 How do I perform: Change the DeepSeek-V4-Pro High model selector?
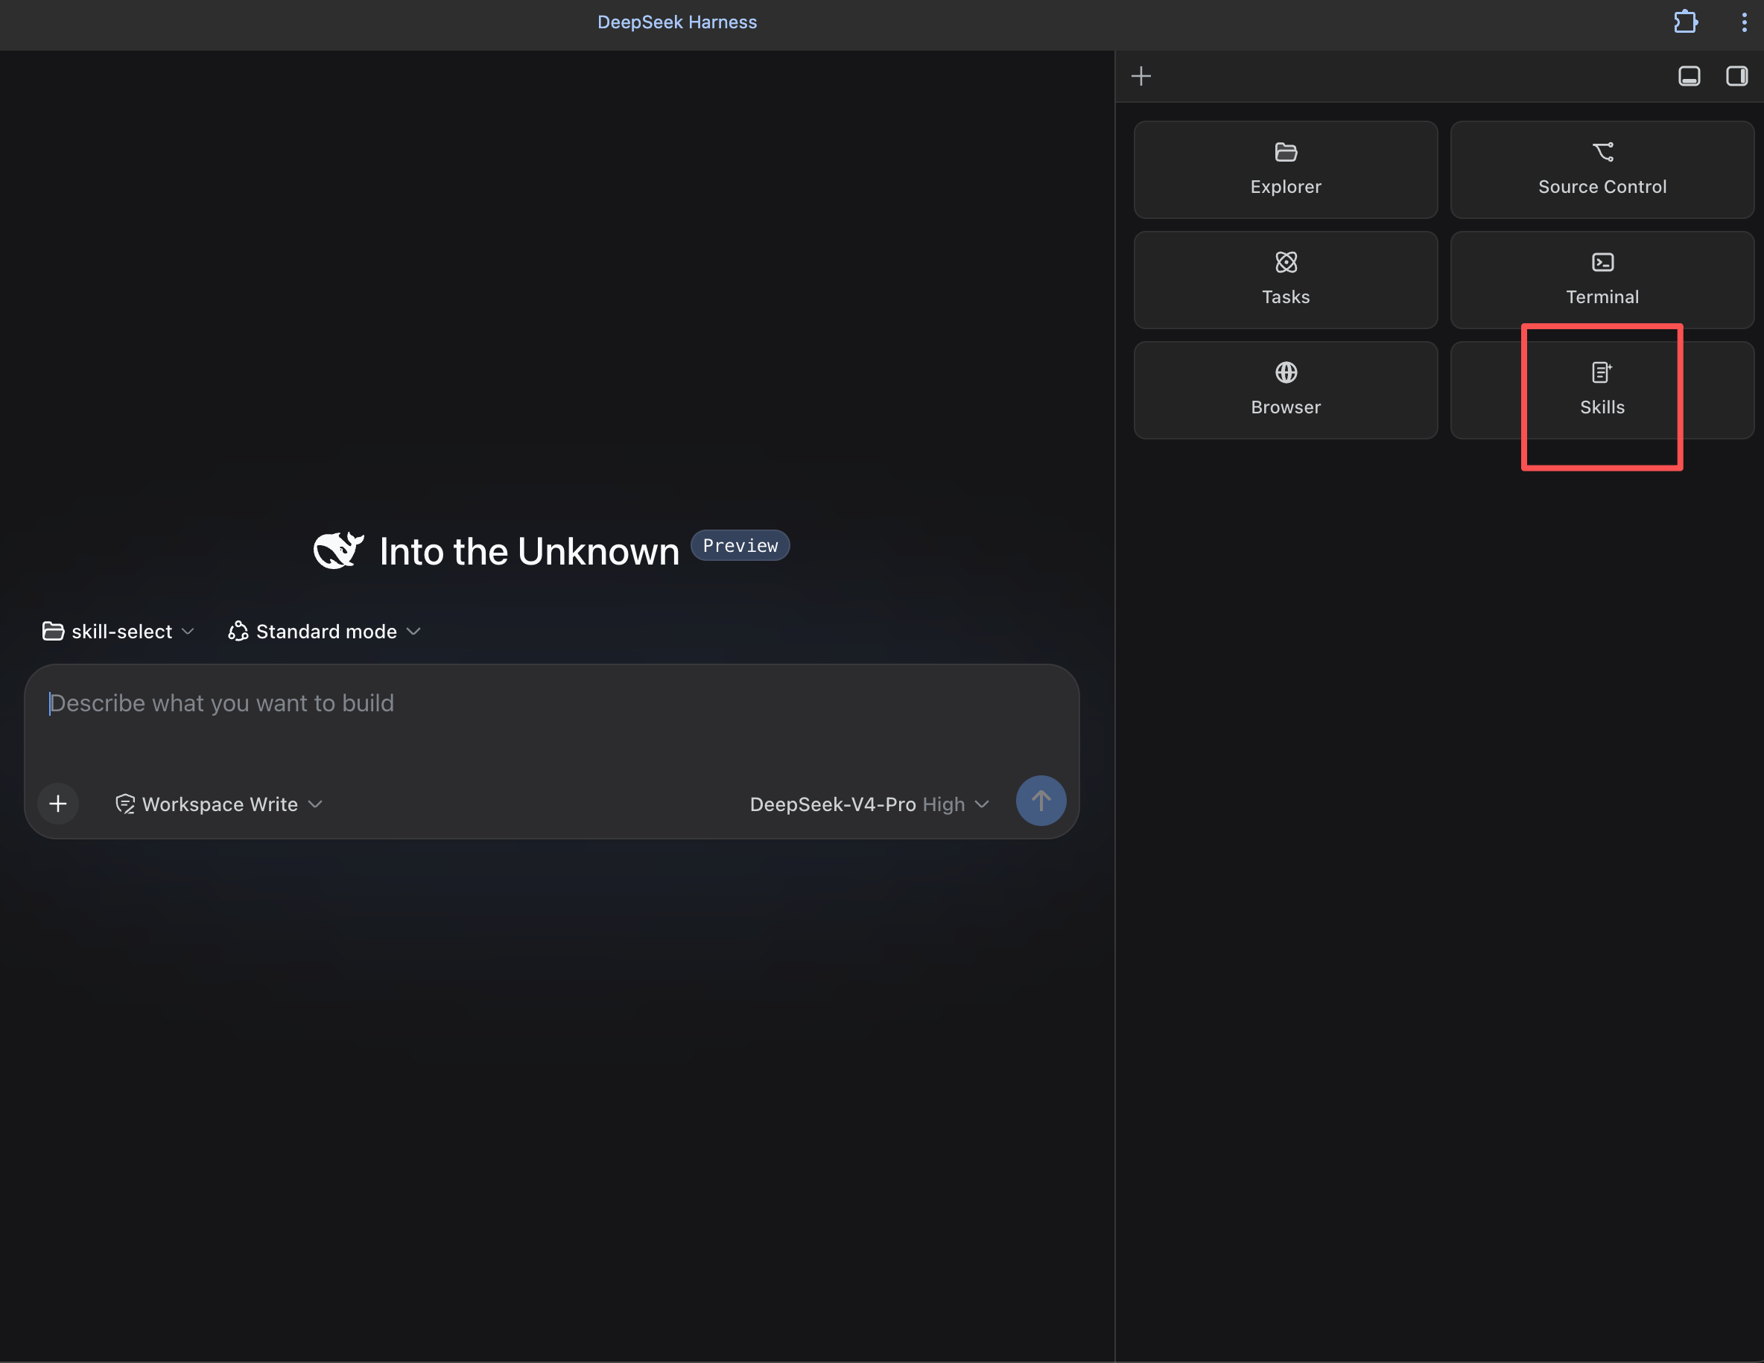[869, 804]
